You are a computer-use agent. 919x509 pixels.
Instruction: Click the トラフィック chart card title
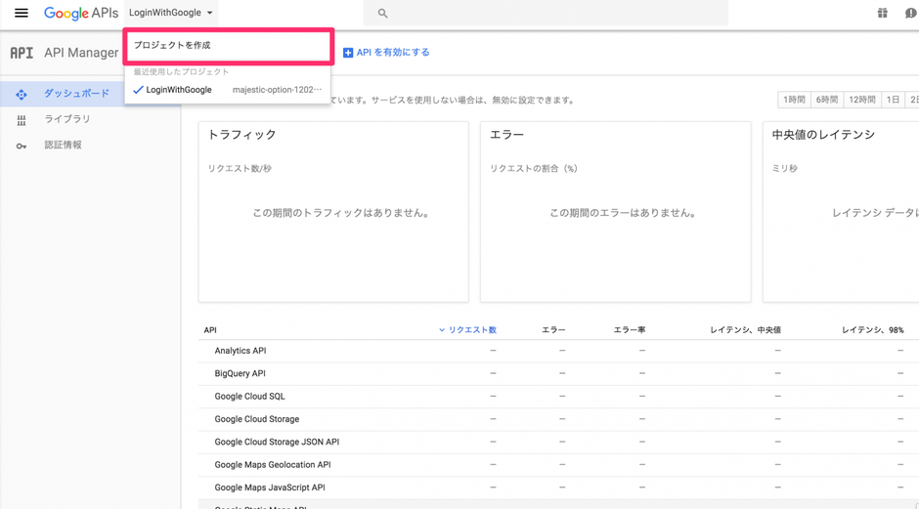pos(242,135)
